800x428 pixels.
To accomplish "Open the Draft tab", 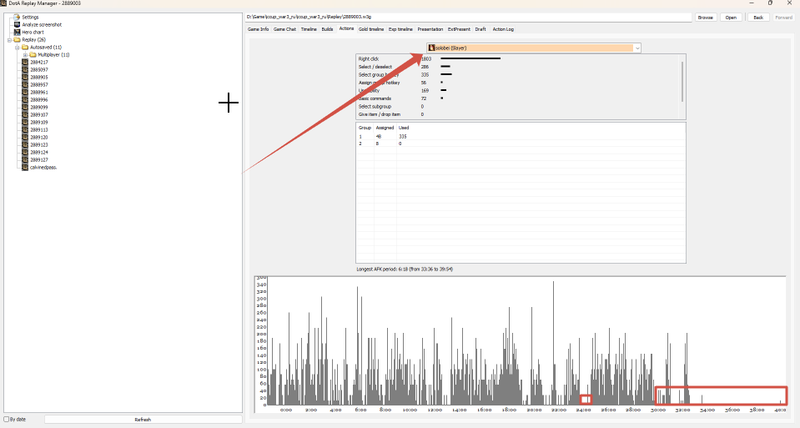I will pos(481,29).
